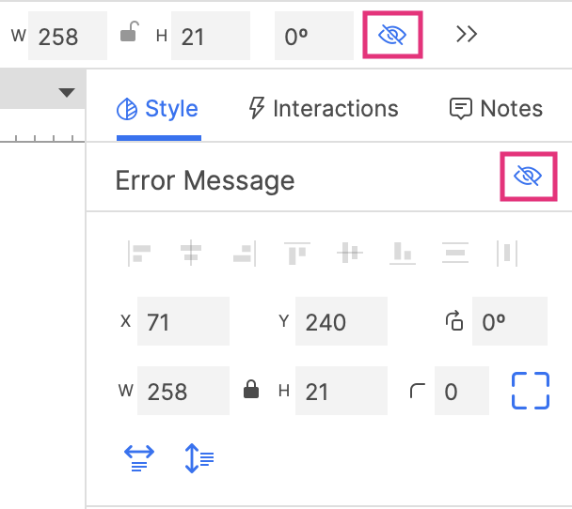
Task: Click the Align Right icon
Action: click(245, 252)
